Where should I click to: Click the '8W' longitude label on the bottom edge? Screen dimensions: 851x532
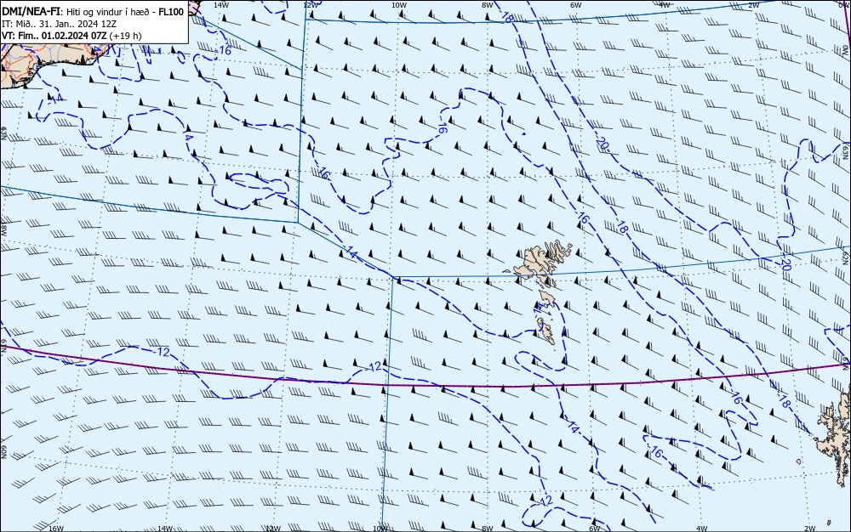pyautogui.click(x=488, y=529)
